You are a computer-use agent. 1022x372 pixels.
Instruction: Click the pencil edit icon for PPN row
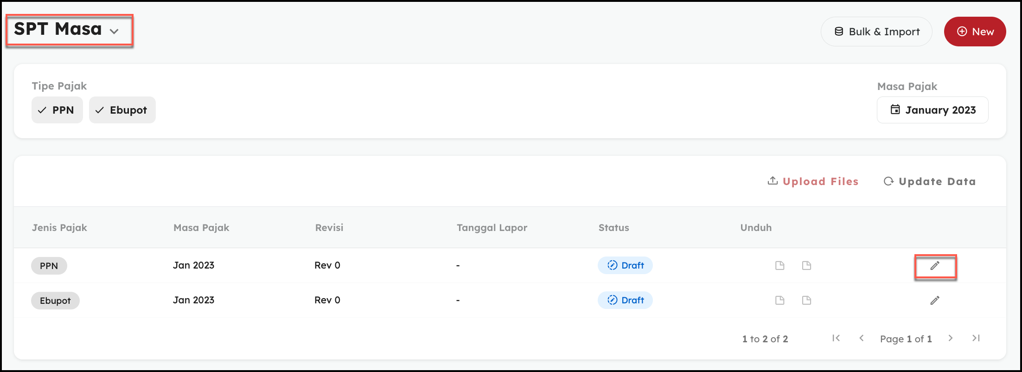(935, 266)
